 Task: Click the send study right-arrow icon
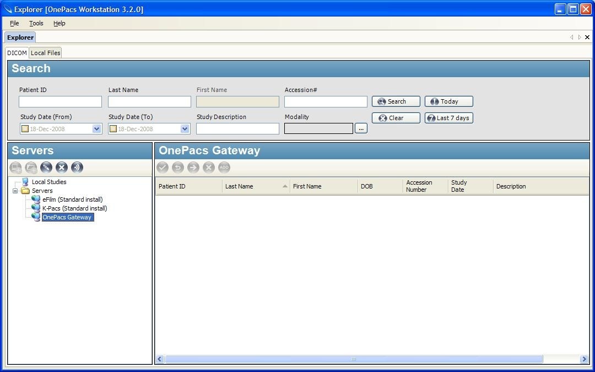193,168
